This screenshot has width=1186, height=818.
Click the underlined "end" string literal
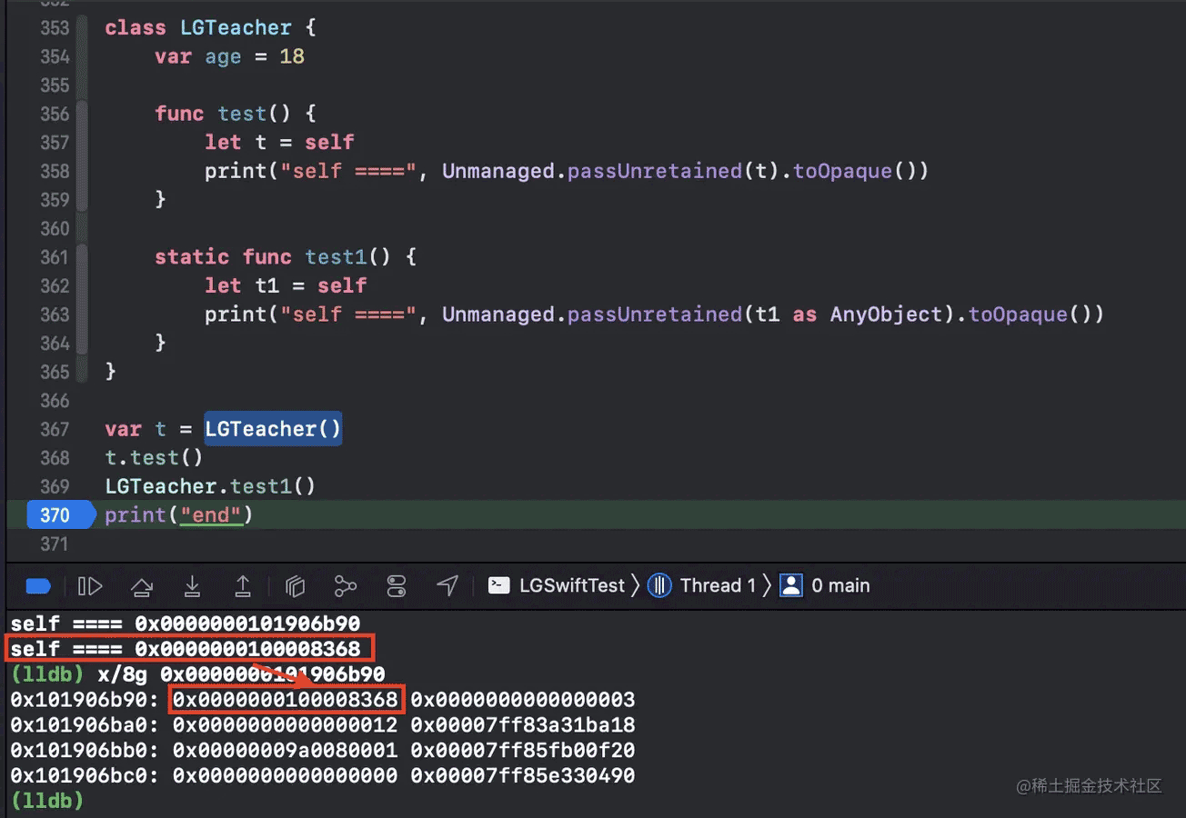pos(211,515)
